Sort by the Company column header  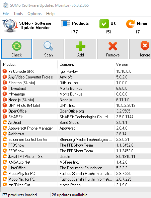point(86,64)
